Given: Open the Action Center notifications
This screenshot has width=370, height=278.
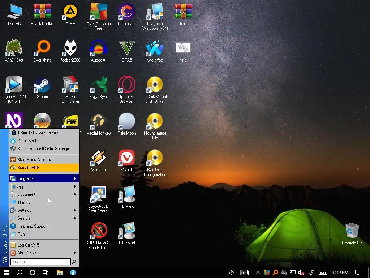Looking at the screenshot, I should [358, 273].
